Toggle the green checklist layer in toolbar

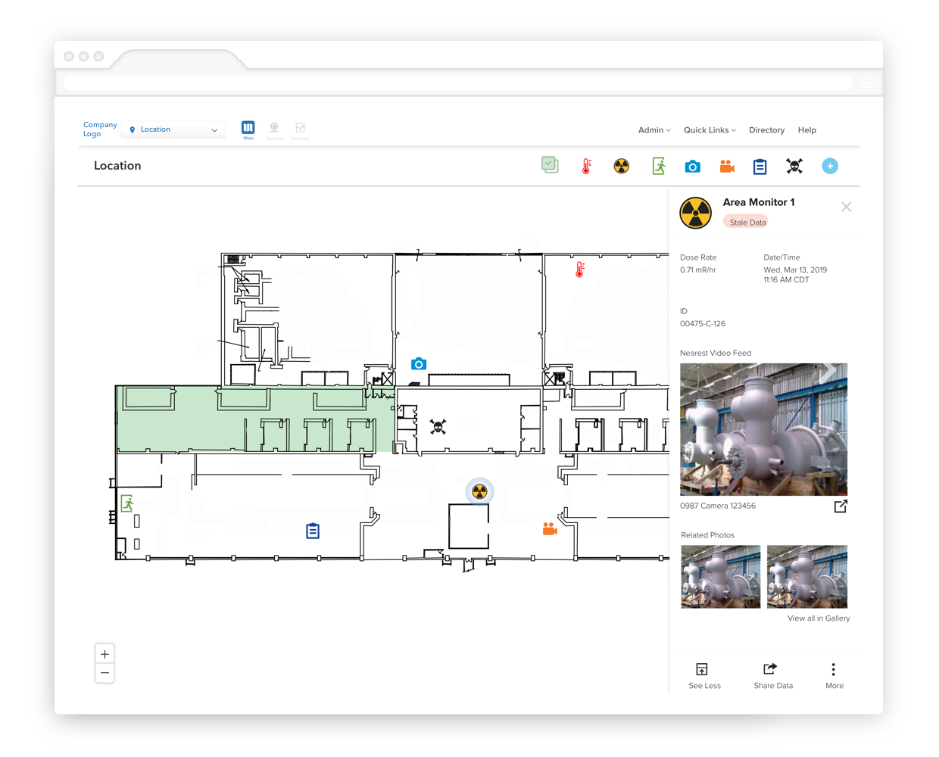coord(550,164)
